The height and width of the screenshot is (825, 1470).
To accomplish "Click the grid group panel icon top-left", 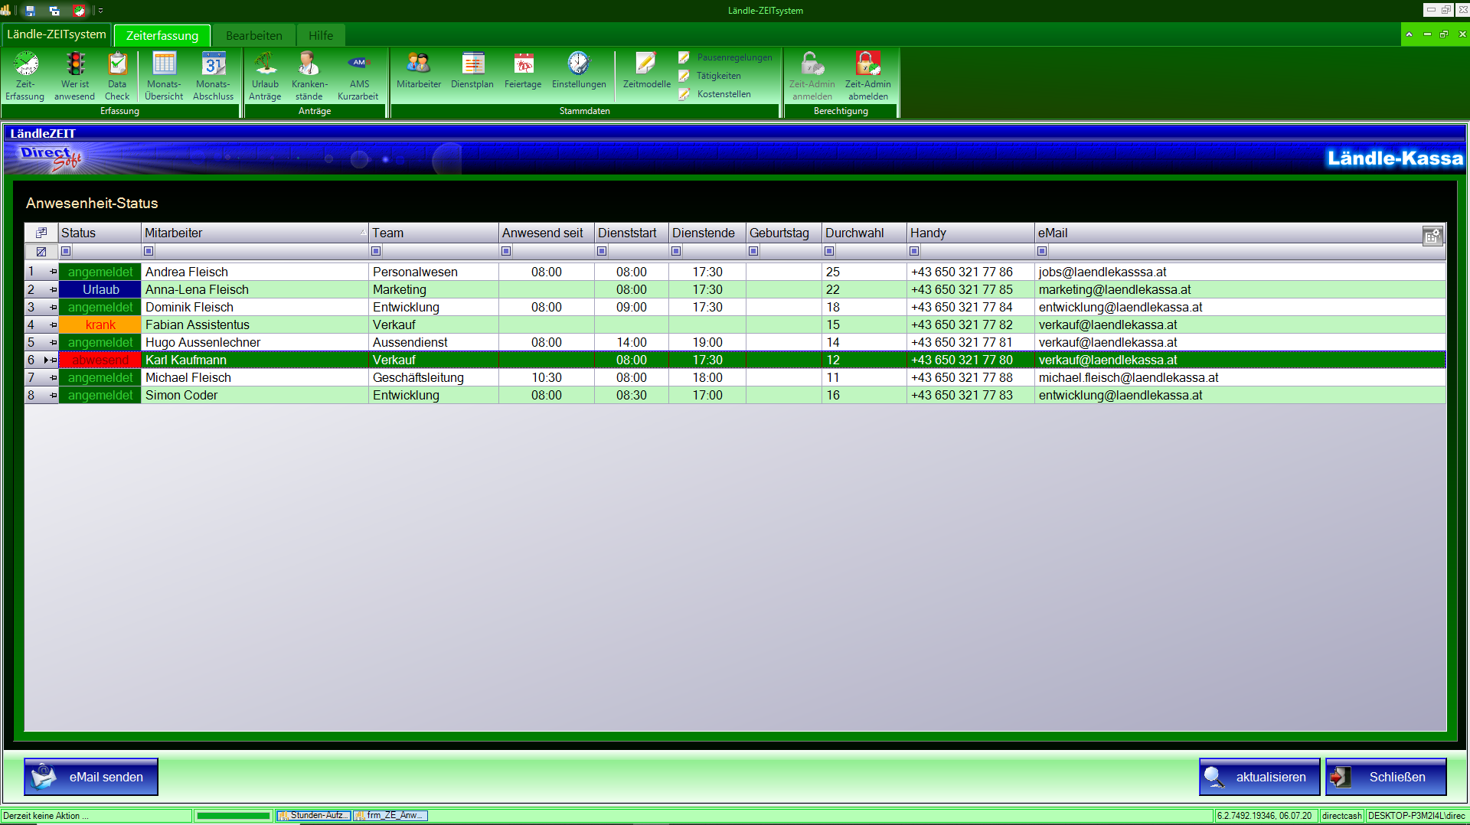I will [41, 233].
